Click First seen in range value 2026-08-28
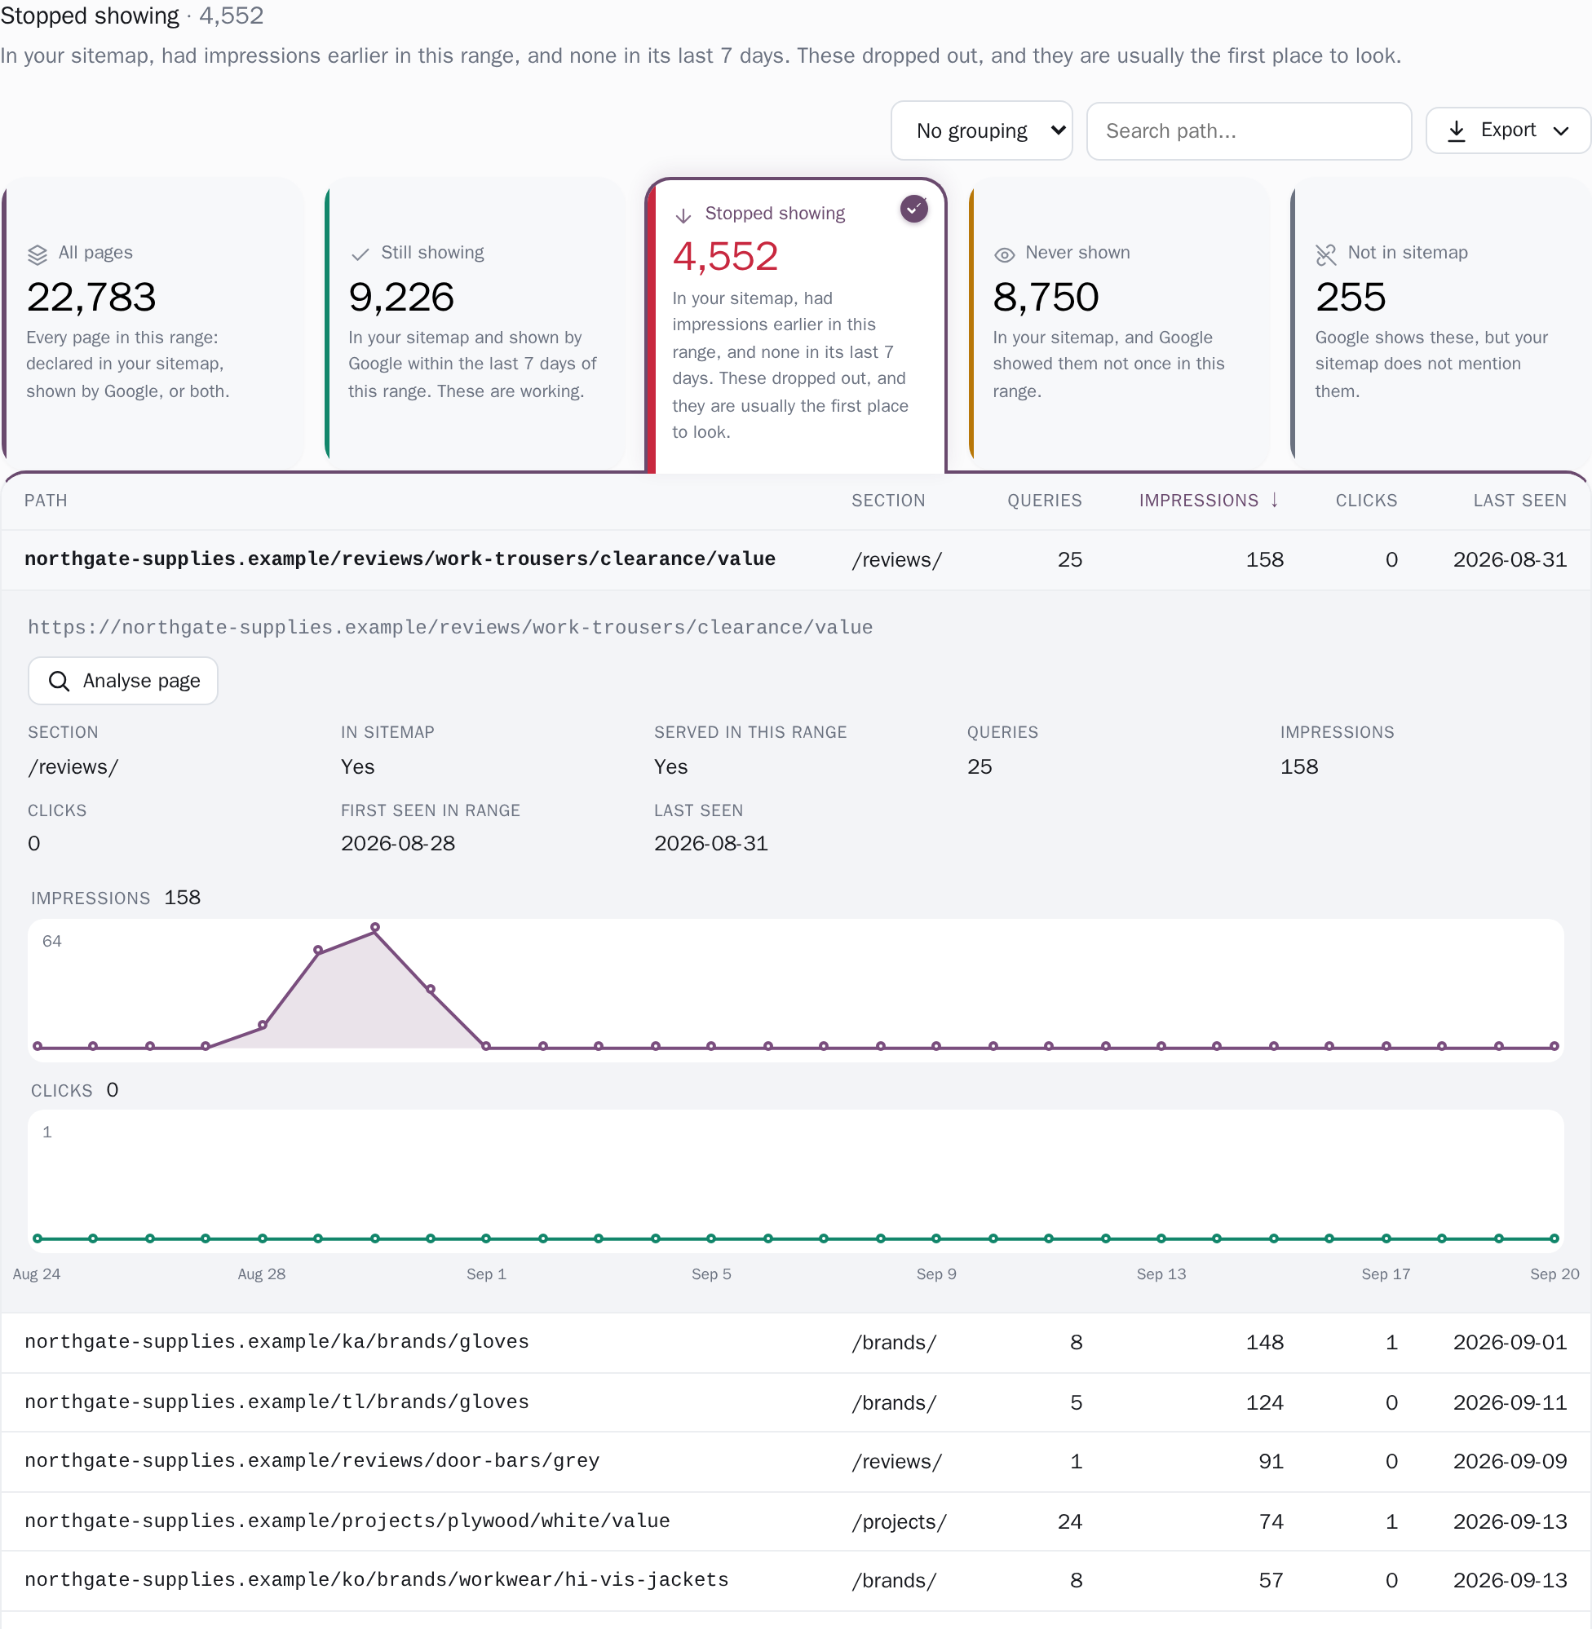The image size is (1592, 1629). click(x=398, y=843)
